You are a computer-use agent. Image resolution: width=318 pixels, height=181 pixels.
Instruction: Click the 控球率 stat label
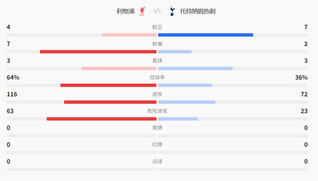(157, 78)
